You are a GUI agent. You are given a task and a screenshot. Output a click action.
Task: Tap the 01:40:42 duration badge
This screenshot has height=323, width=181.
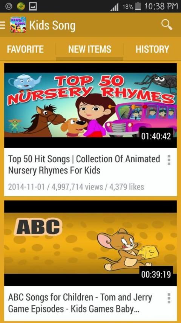(156, 136)
